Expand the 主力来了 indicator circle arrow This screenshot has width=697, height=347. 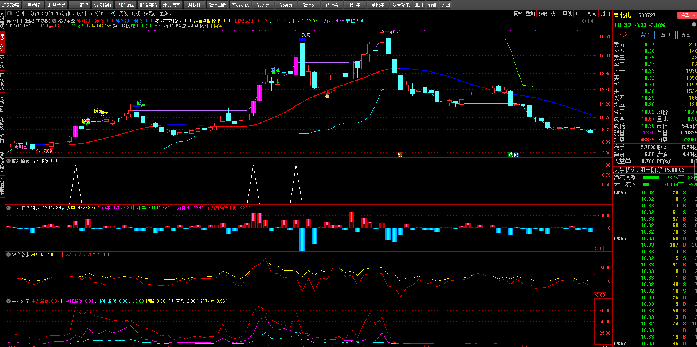click(8, 301)
